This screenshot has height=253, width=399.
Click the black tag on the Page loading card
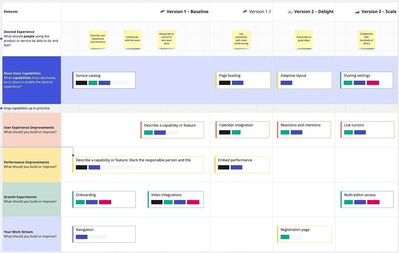point(225,83)
